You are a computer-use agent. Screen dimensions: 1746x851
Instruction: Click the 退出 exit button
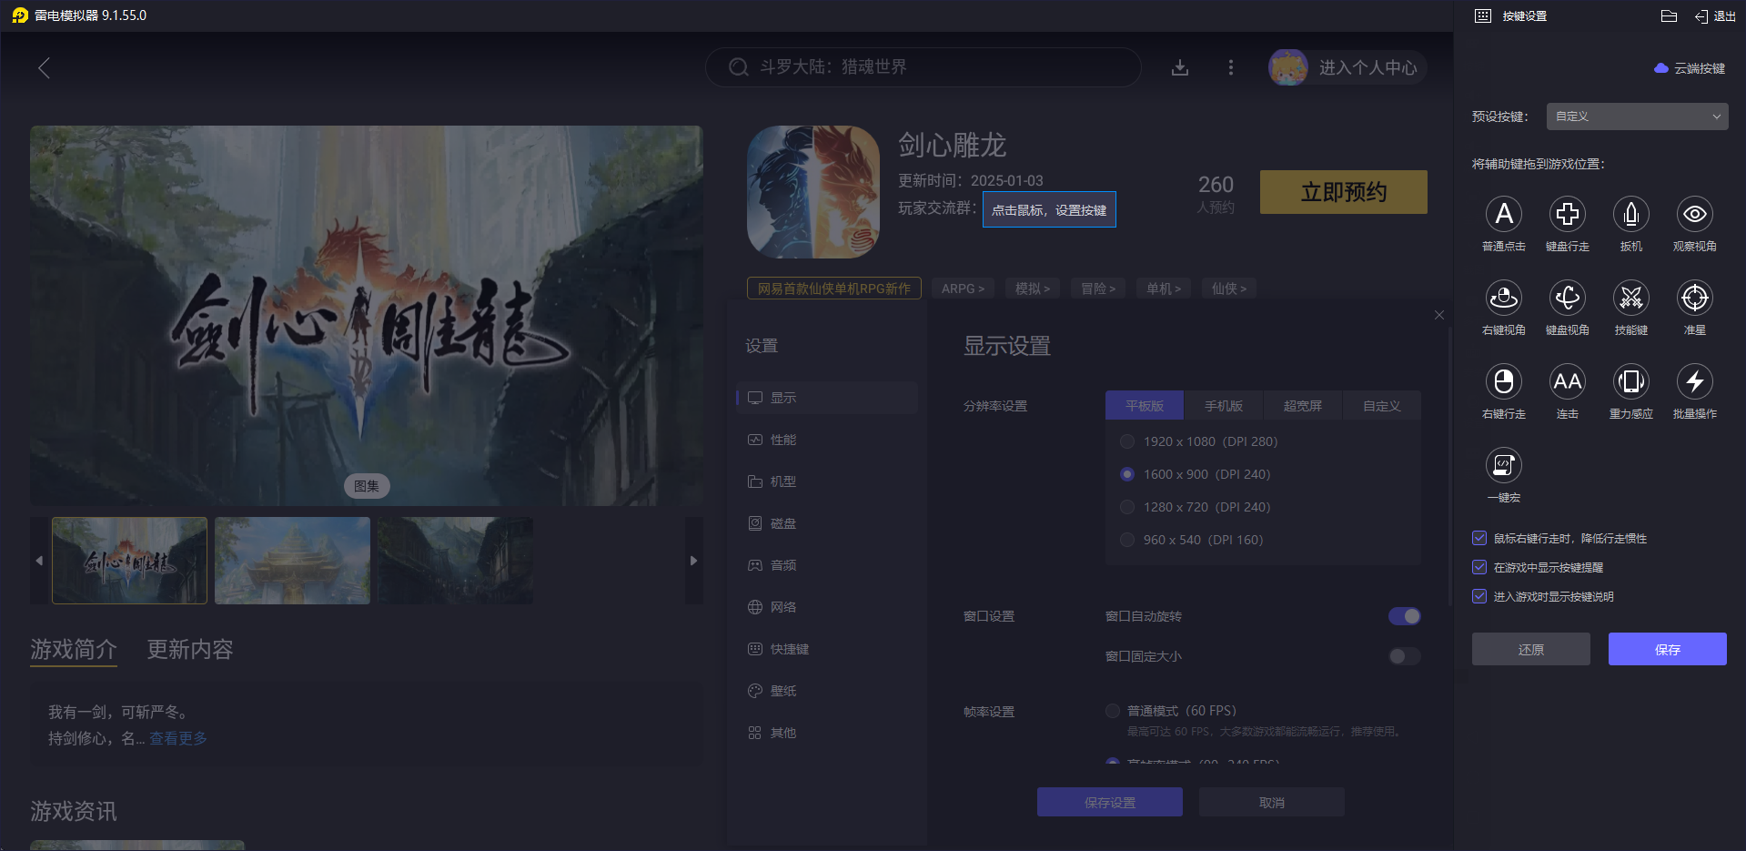point(1715,15)
